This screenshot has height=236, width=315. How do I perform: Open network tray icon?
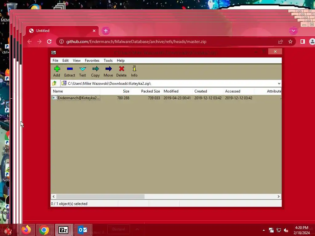[x=279, y=230]
